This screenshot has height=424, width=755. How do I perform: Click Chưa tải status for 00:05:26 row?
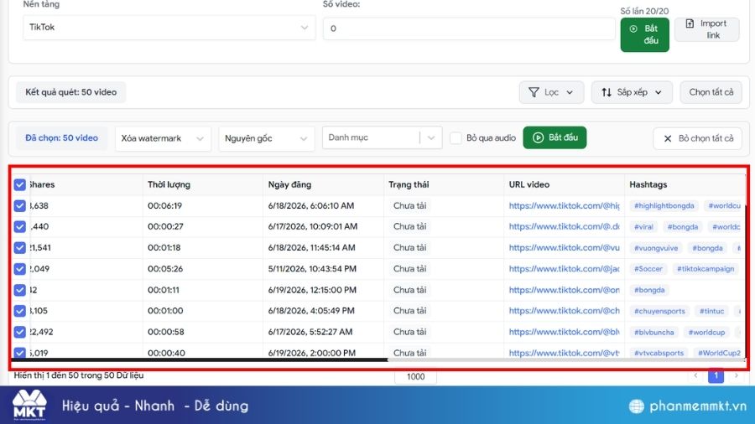coord(409,269)
